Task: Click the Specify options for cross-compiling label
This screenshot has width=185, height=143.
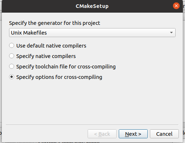Action: point(59,77)
